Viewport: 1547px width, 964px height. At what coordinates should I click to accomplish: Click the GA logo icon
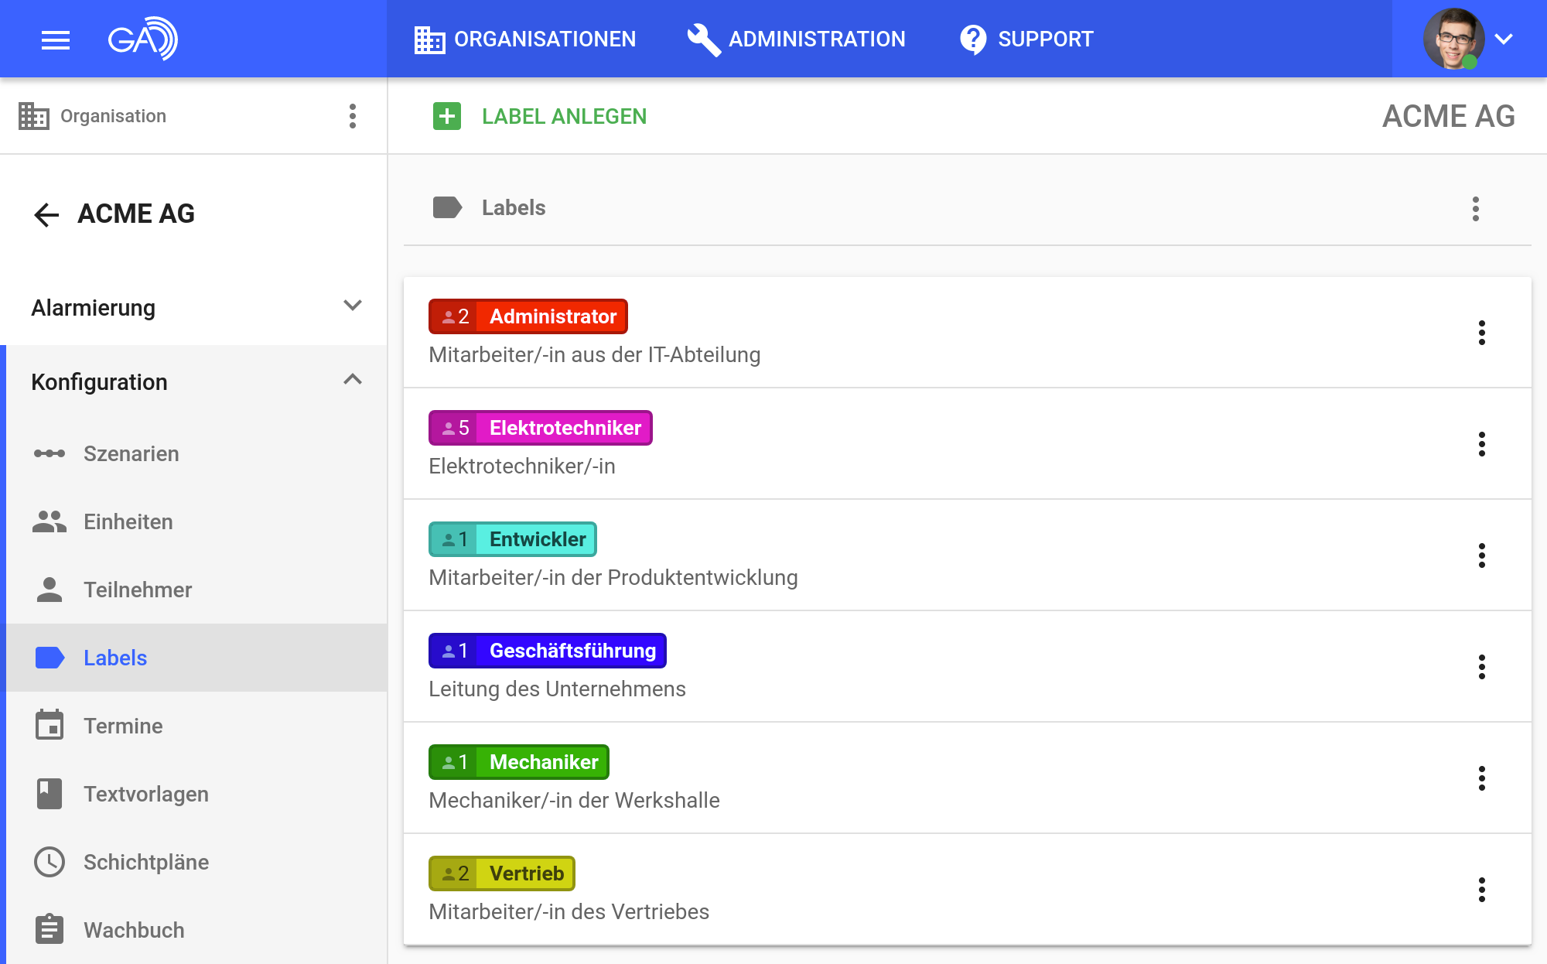pos(142,39)
